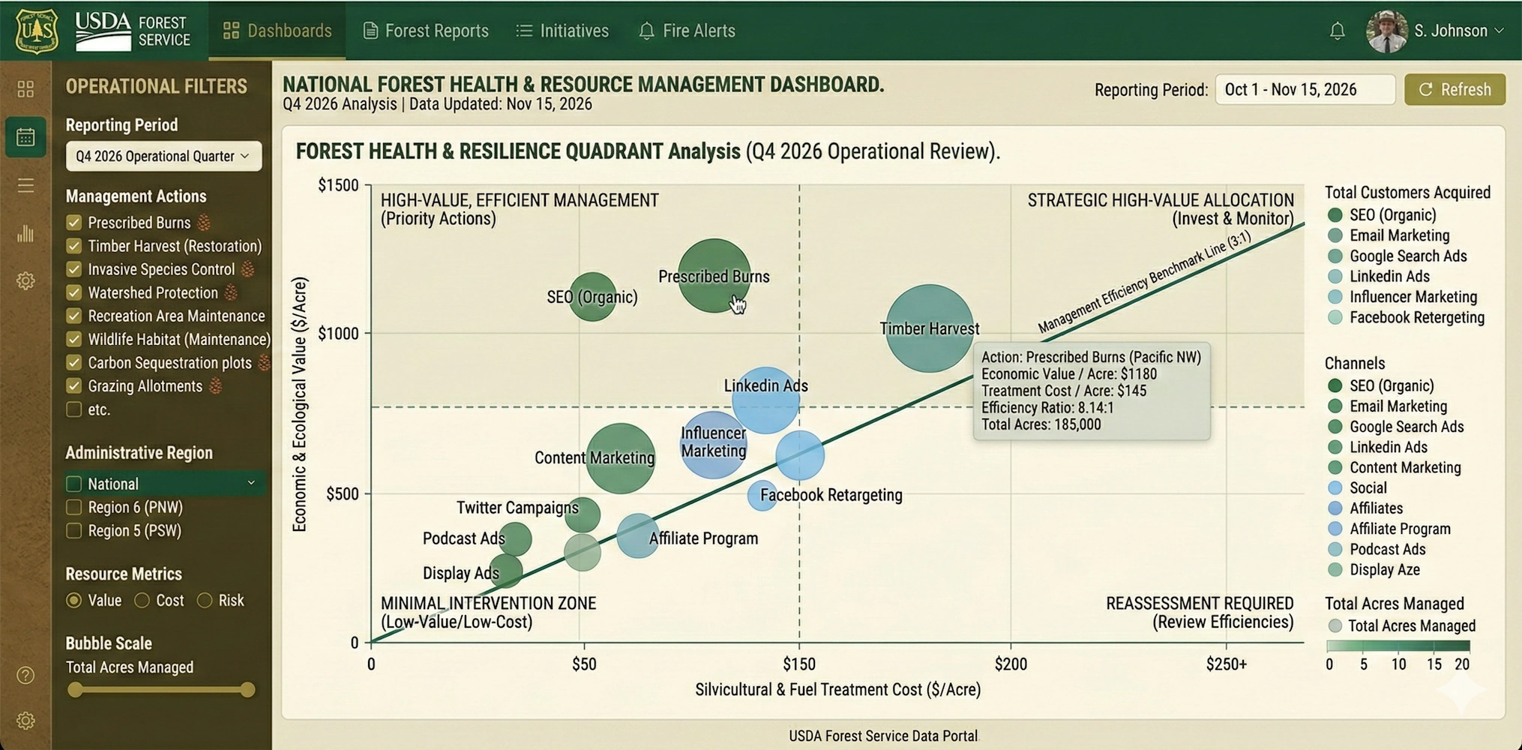Open the list view icon in sidebar
The height and width of the screenshot is (750, 1522).
(x=26, y=185)
